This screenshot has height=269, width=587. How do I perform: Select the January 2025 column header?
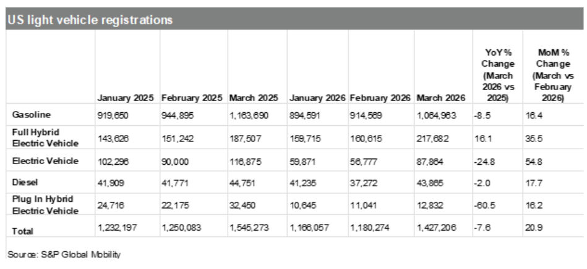pyautogui.click(x=126, y=98)
